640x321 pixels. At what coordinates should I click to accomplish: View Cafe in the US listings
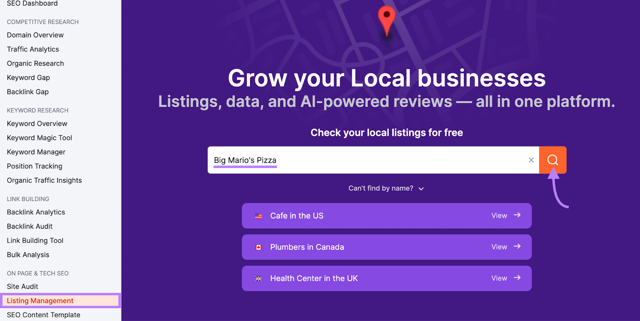(498, 215)
